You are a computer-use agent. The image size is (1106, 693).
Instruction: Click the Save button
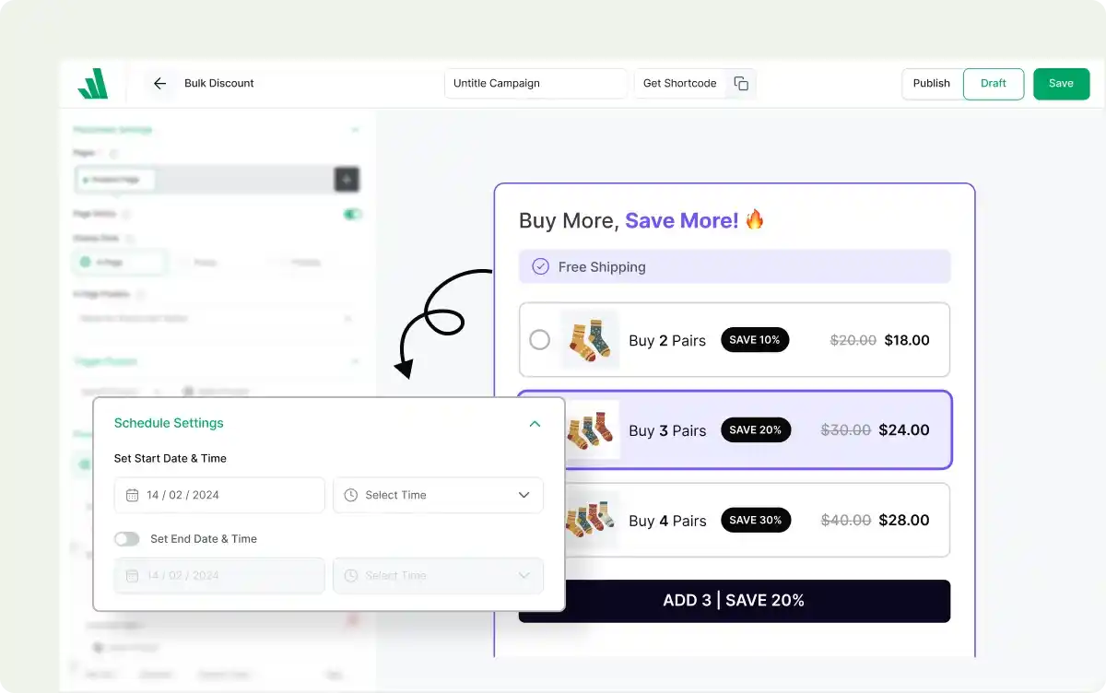[1061, 83]
